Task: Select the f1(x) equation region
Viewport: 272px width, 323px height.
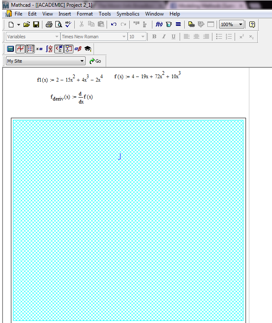Action: point(70,79)
